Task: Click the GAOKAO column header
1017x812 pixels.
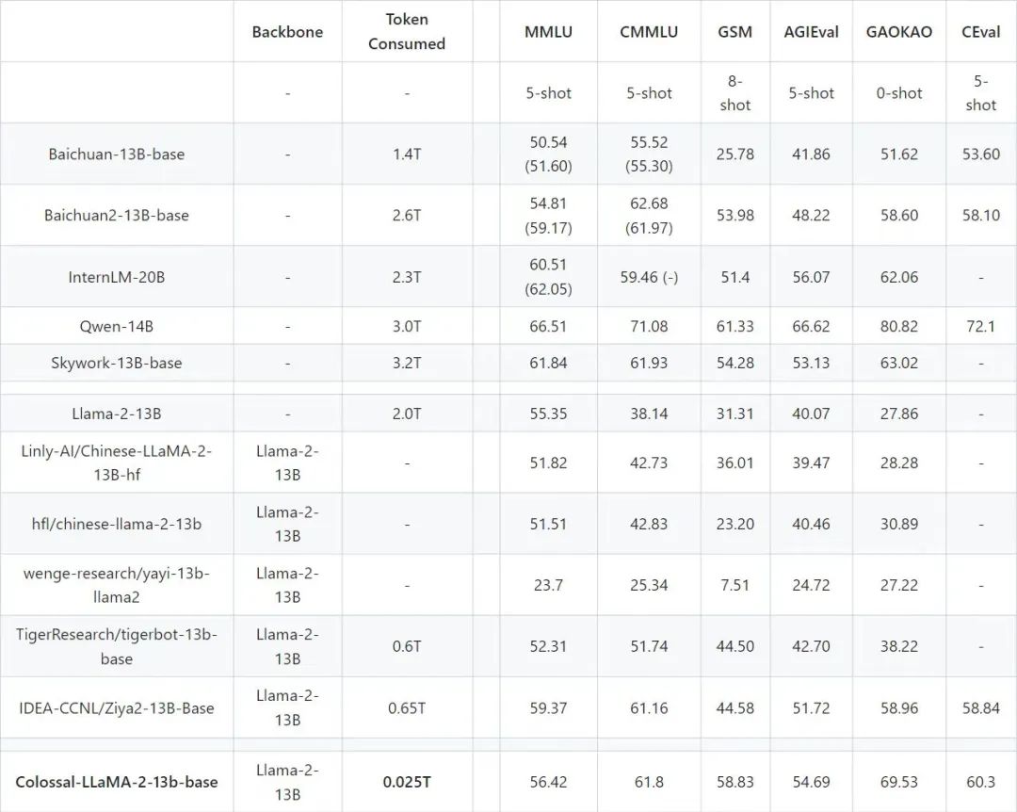Action: tap(899, 32)
